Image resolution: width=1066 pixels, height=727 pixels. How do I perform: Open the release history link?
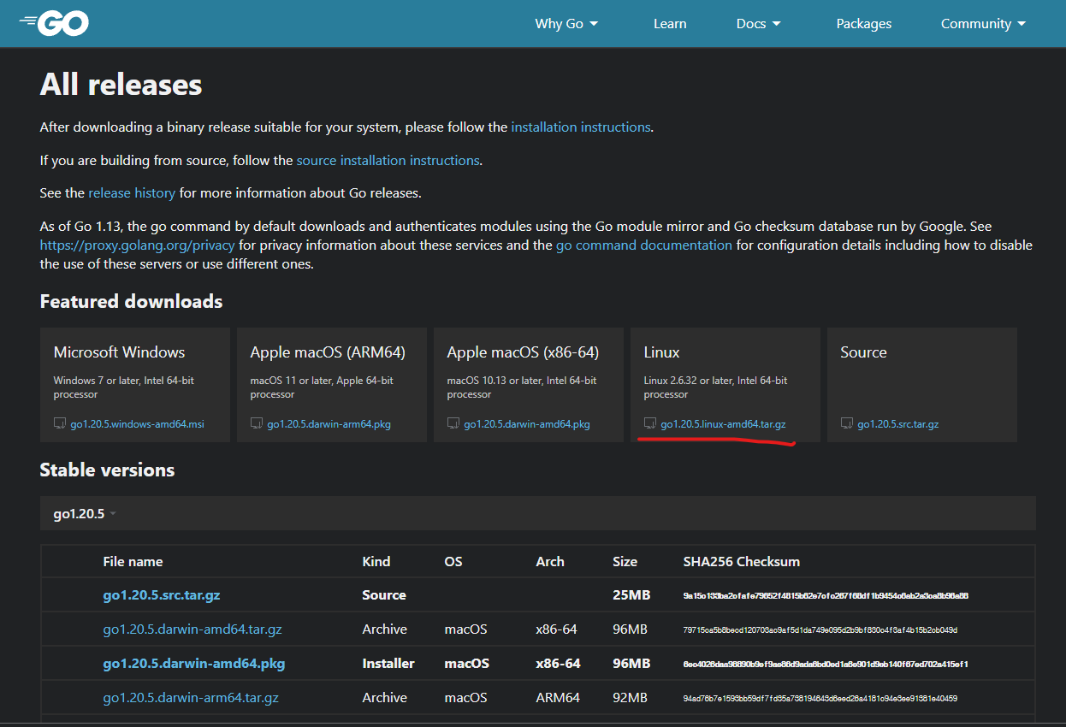[x=132, y=193]
